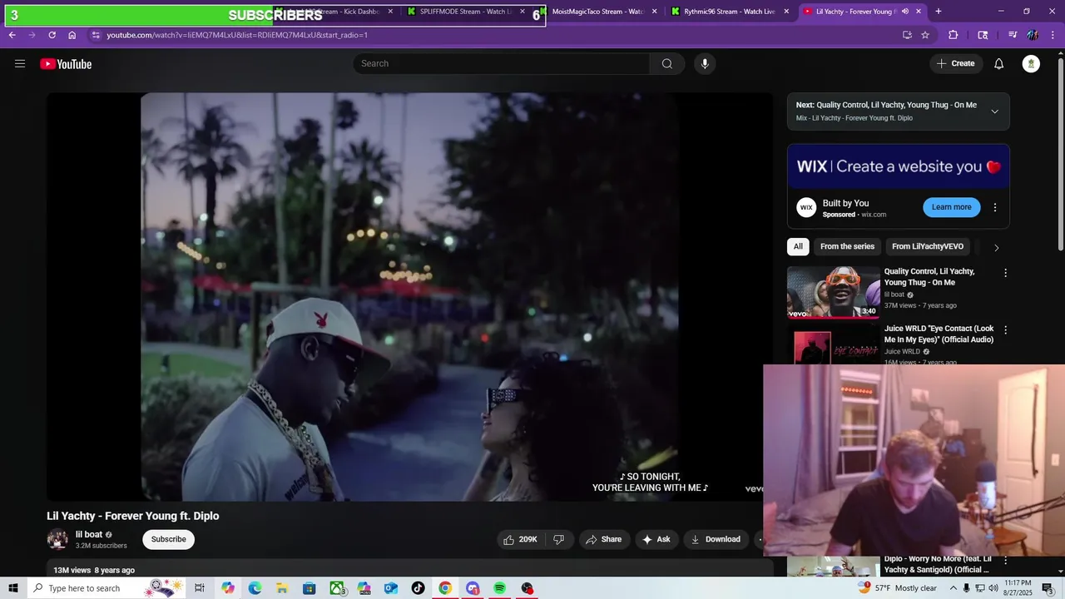The width and height of the screenshot is (1065, 599).
Task: Click the Download button
Action: click(x=715, y=539)
